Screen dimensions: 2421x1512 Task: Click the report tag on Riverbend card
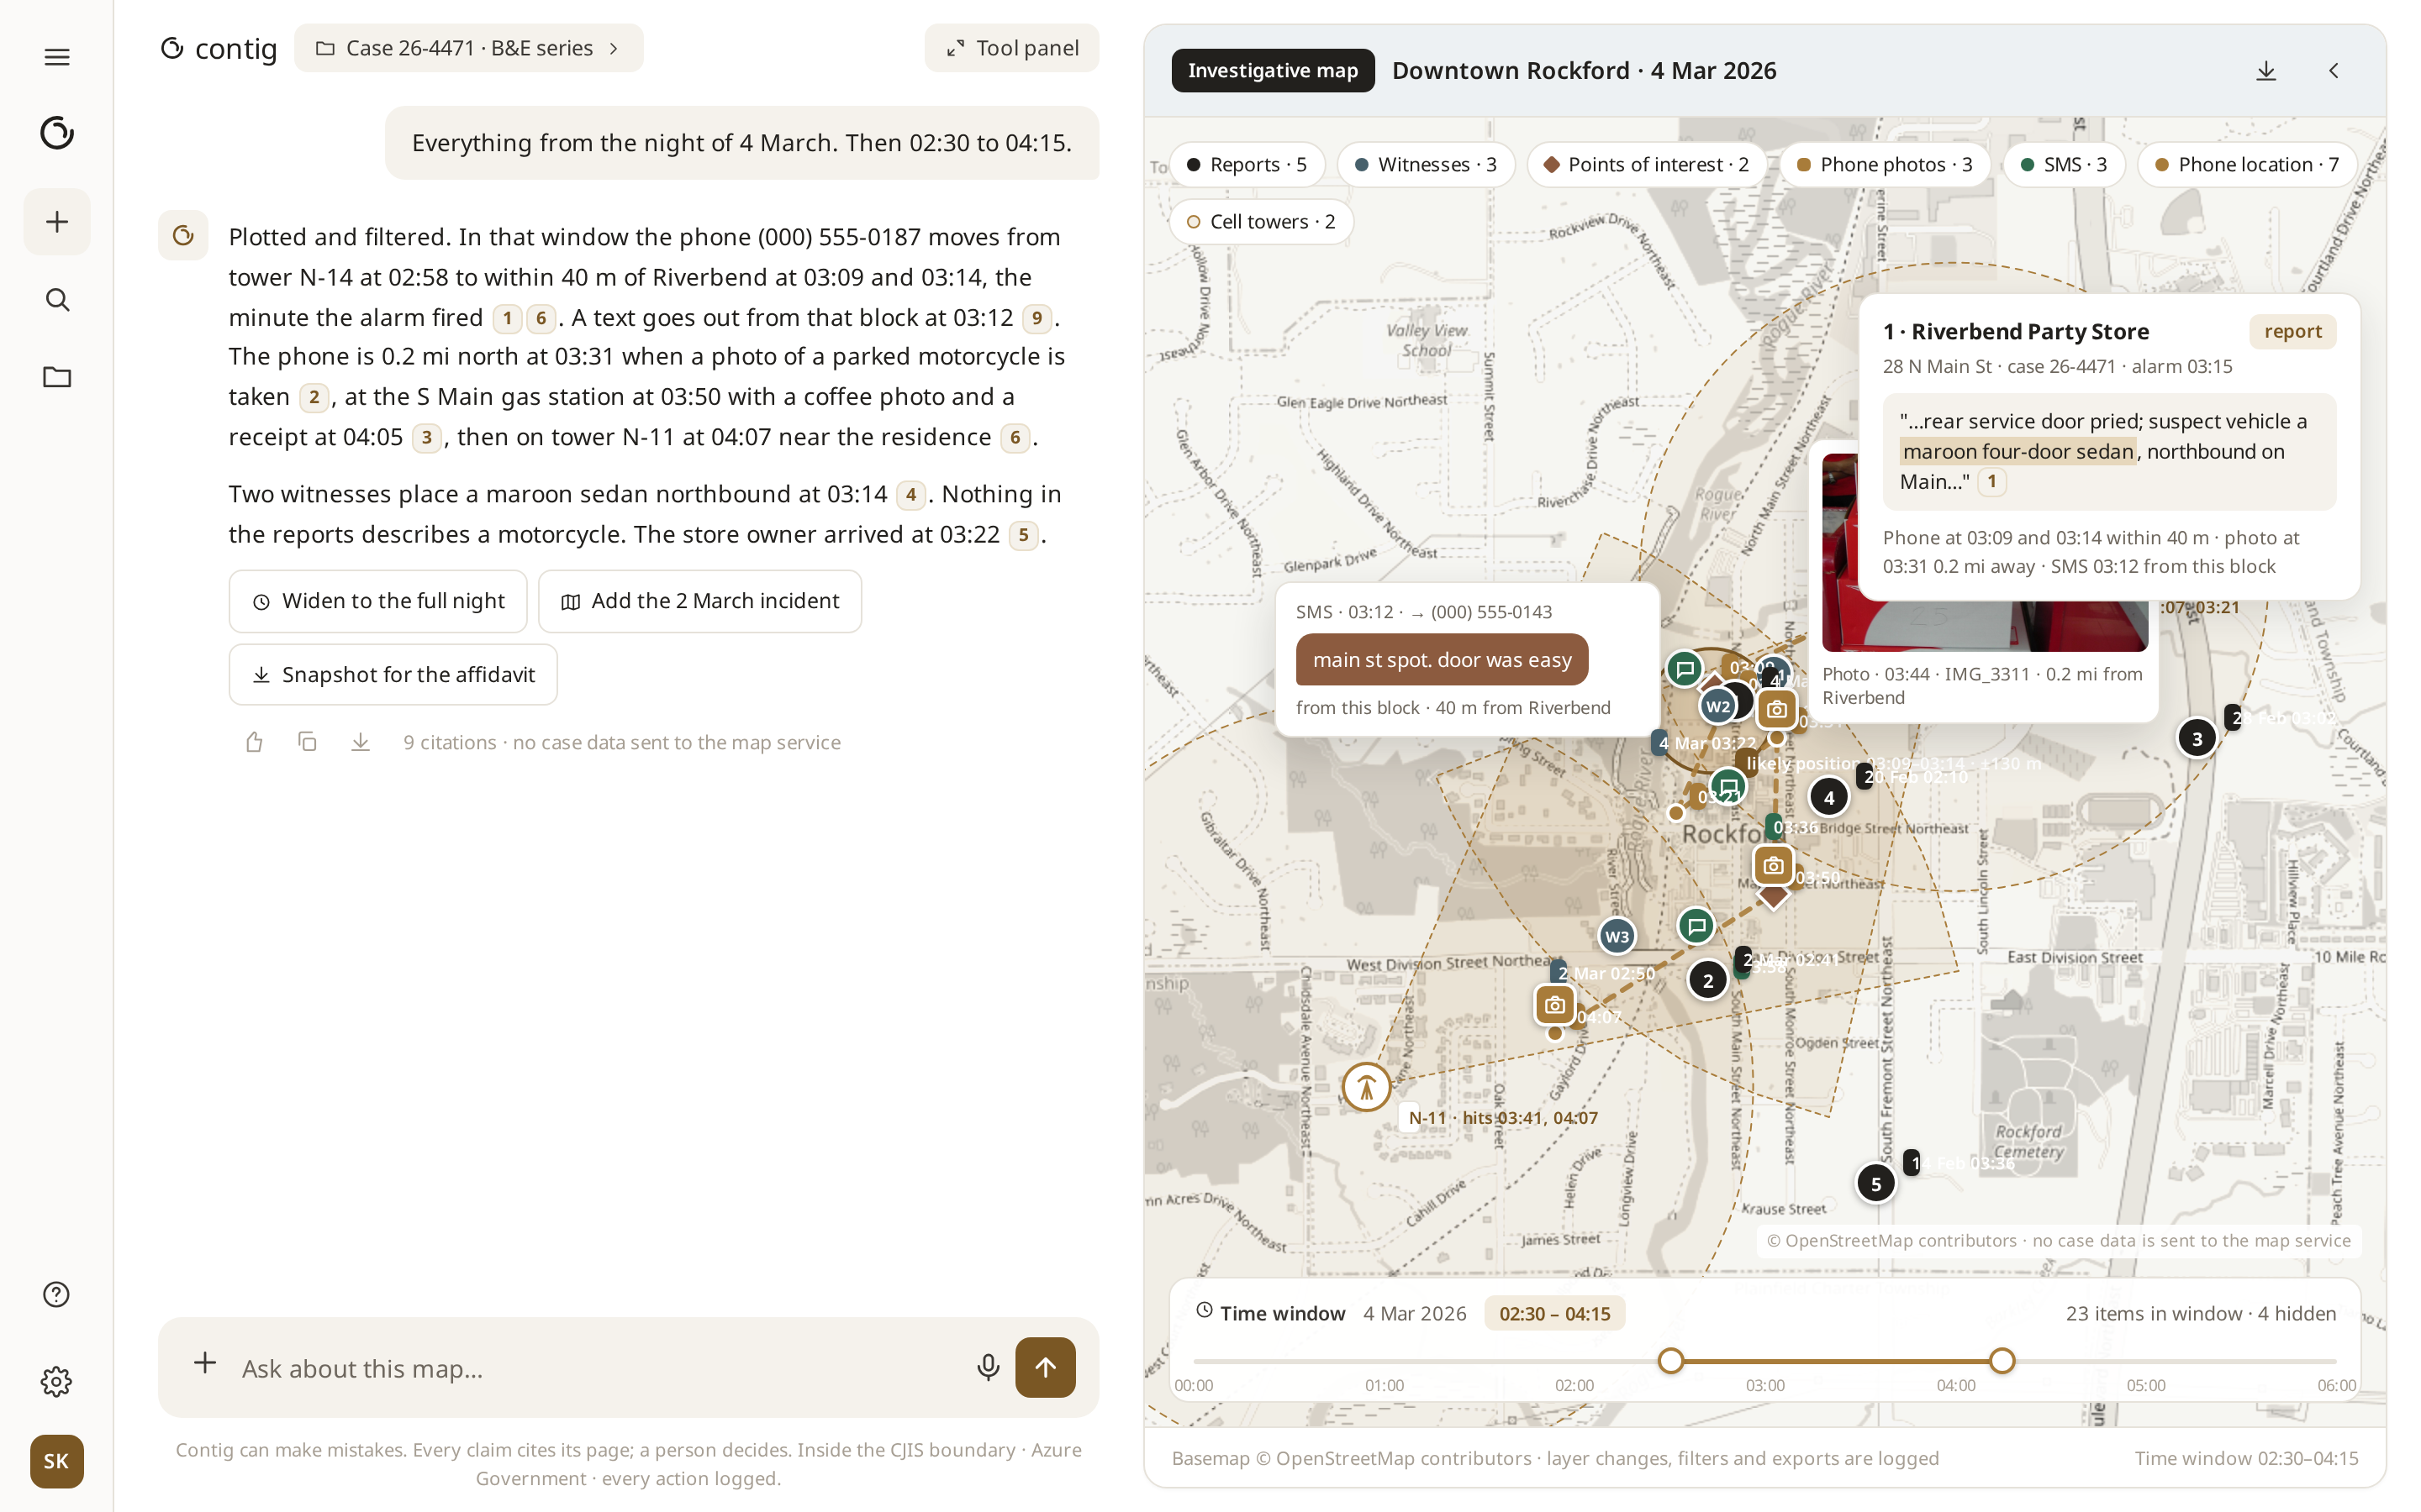pyautogui.click(x=2292, y=331)
